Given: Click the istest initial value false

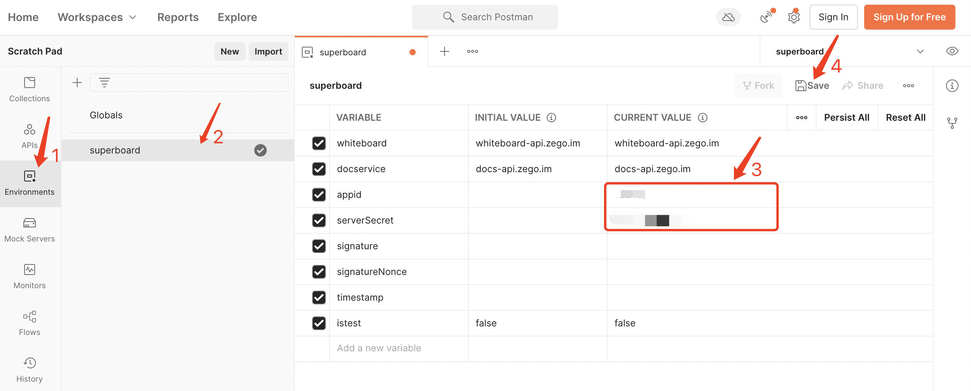Looking at the screenshot, I should [537, 323].
